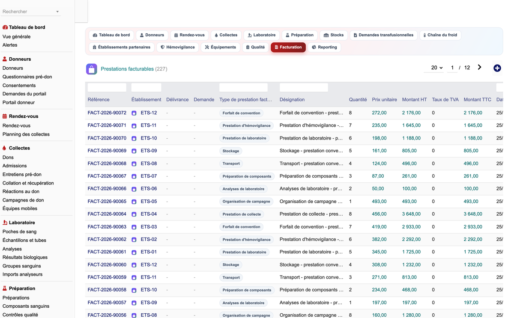Switch to the Qualité tab
The width and height of the screenshot is (514, 318).
pos(255,47)
